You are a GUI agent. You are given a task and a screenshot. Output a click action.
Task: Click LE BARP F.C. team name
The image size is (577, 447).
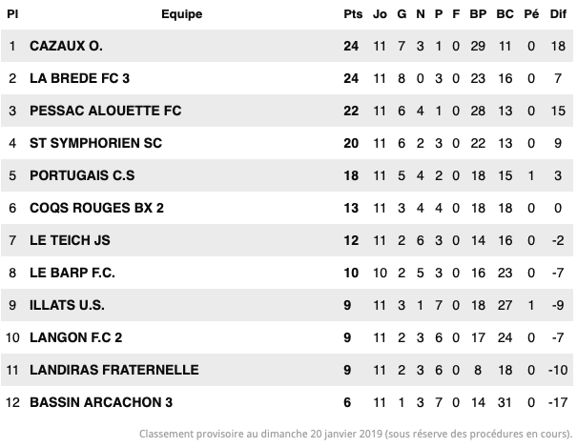tap(72, 273)
